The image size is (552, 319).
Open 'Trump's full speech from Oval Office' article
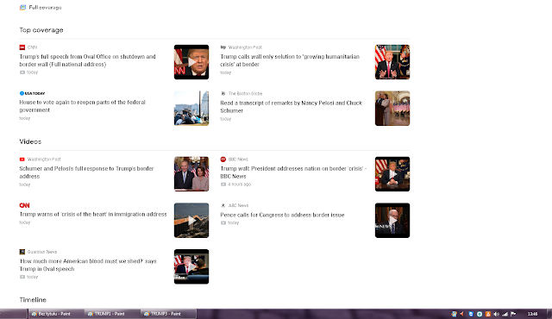point(87,60)
